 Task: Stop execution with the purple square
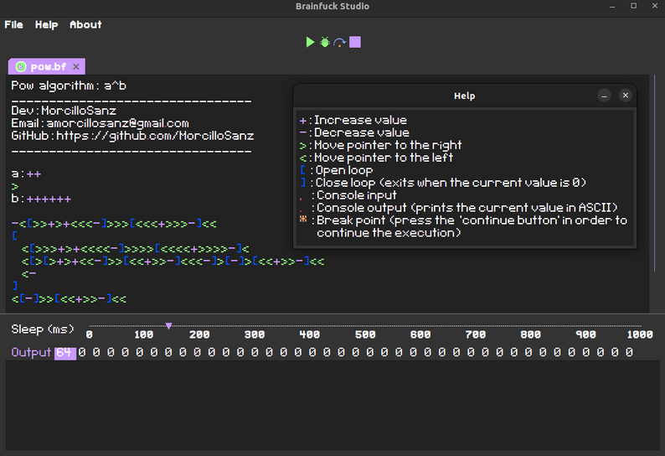point(355,42)
